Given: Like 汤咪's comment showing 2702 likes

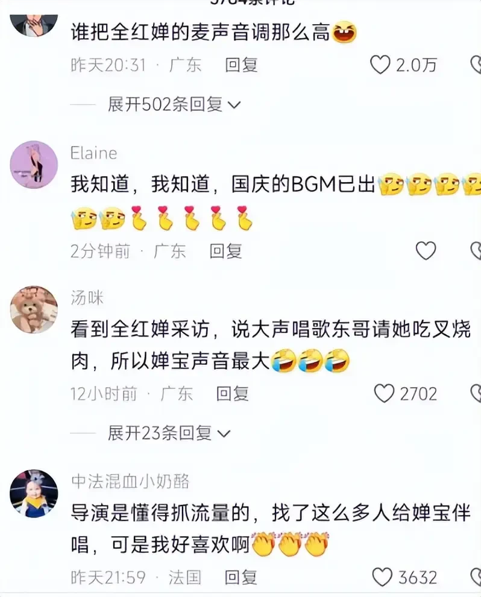Looking at the screenshot, I should pyautogui.click(x=384, y=393).
